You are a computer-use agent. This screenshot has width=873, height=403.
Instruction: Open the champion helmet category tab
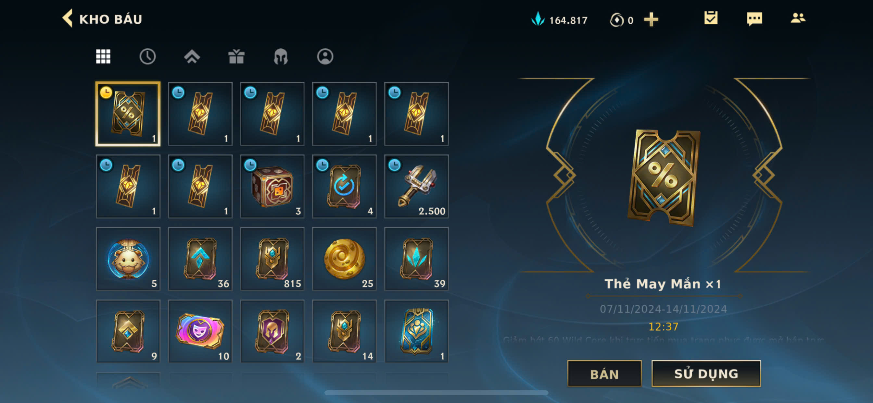coord(281,56)
